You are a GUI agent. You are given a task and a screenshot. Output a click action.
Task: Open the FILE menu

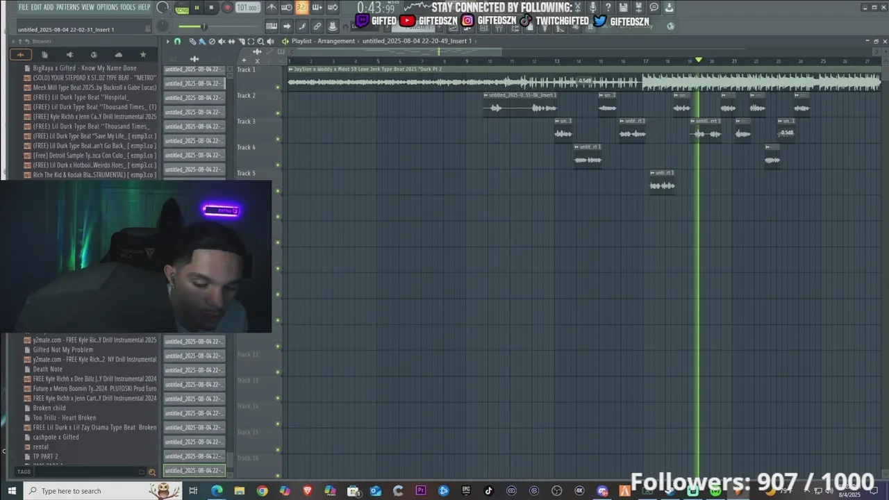point(24,7)
